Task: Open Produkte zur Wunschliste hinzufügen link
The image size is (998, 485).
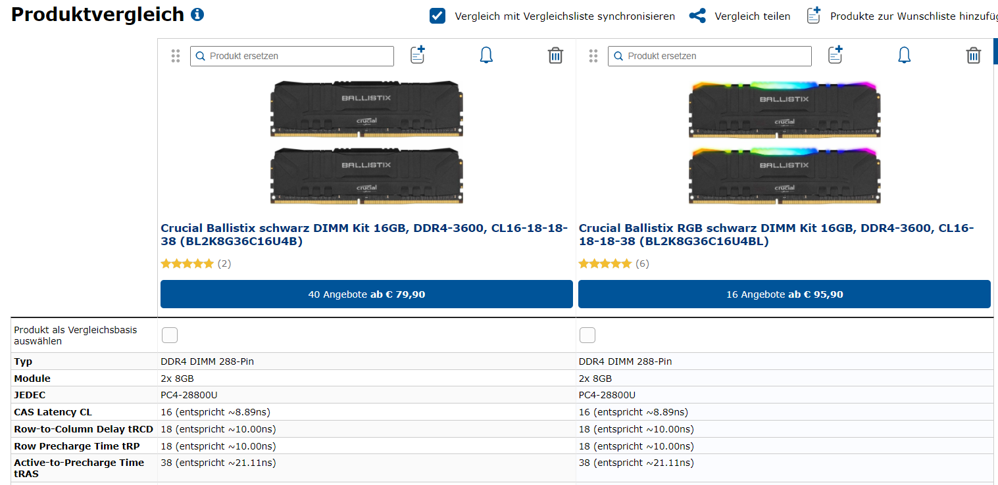Action: coord(914,16)
